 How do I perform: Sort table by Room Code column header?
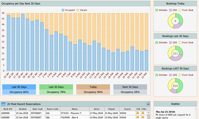pos(53,109)
